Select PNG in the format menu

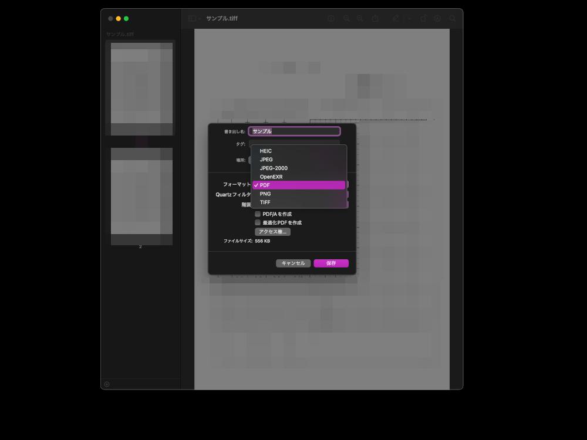click(299, 194)
